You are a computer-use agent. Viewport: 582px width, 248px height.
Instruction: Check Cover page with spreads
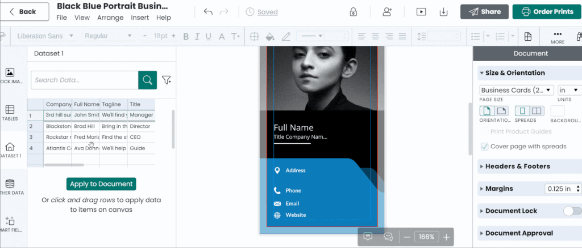point(485,146)
